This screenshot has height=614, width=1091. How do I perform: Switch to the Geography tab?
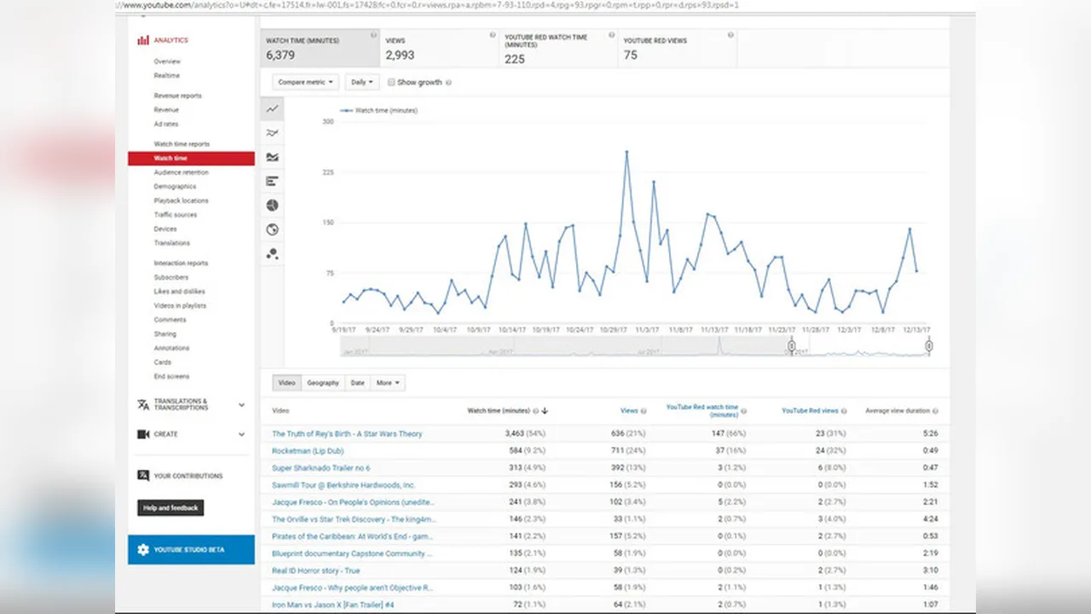[x=323, y=383]
